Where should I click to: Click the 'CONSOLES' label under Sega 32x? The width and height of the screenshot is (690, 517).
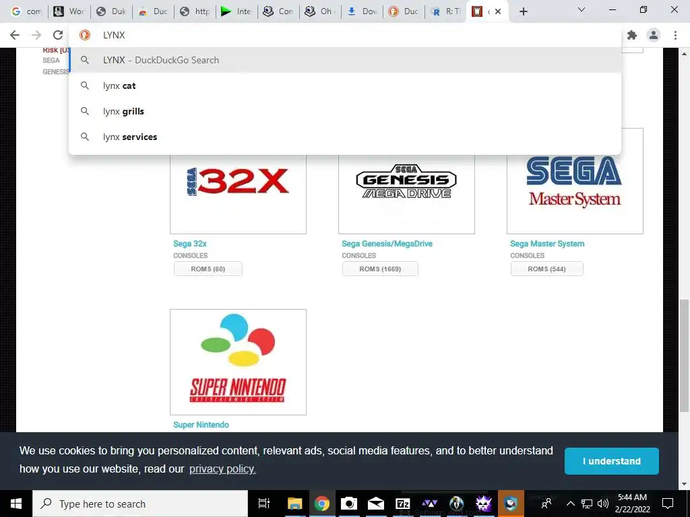(190, 255)
